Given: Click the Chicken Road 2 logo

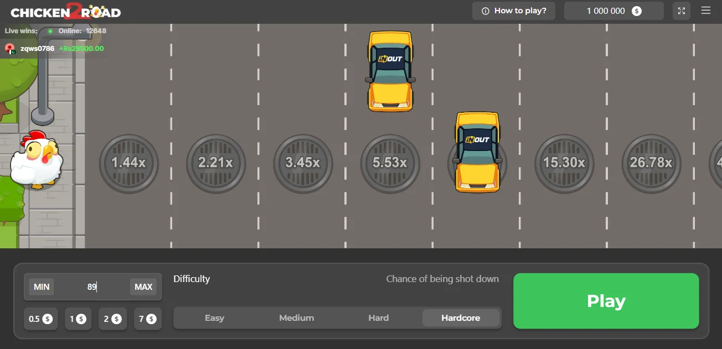Looking at the screenshot, I should tap(65, 11).
